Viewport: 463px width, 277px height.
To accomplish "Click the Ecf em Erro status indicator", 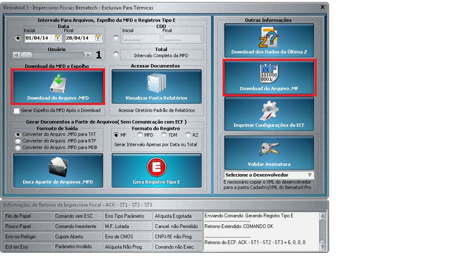I will (28, 247).
